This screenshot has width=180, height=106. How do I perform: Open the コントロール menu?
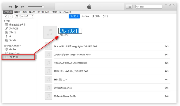(43, 12)
